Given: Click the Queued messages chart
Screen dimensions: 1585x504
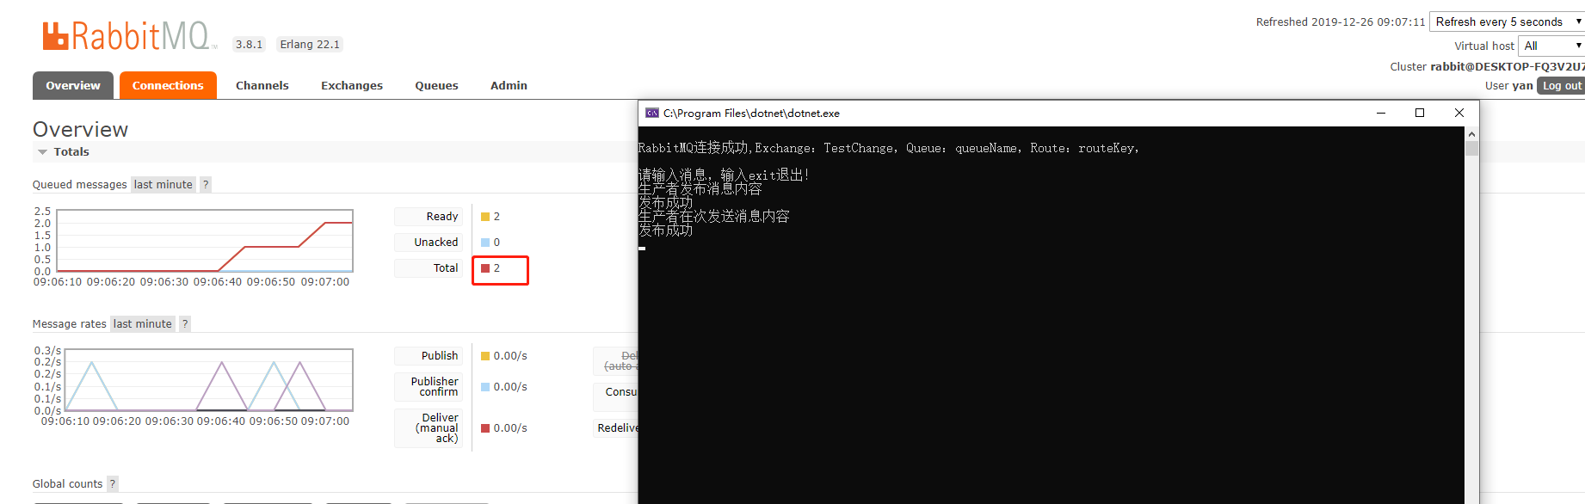Looking at the screenshot, I should [x=204, y=241].
